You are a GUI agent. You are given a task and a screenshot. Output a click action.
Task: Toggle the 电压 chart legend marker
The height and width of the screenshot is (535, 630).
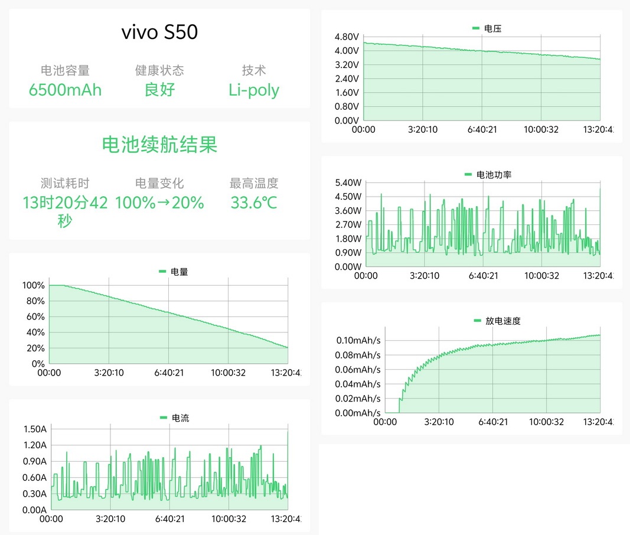[476, 28]
